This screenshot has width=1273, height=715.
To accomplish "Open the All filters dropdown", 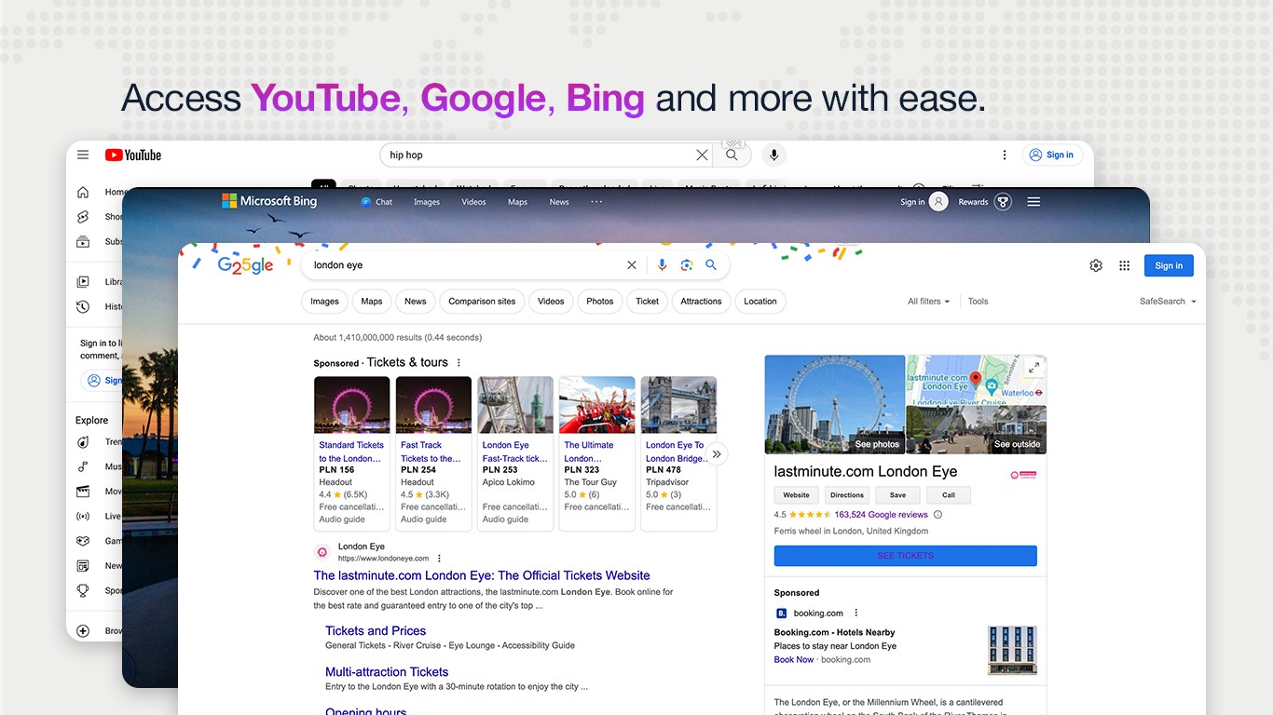I will point(928,301).
